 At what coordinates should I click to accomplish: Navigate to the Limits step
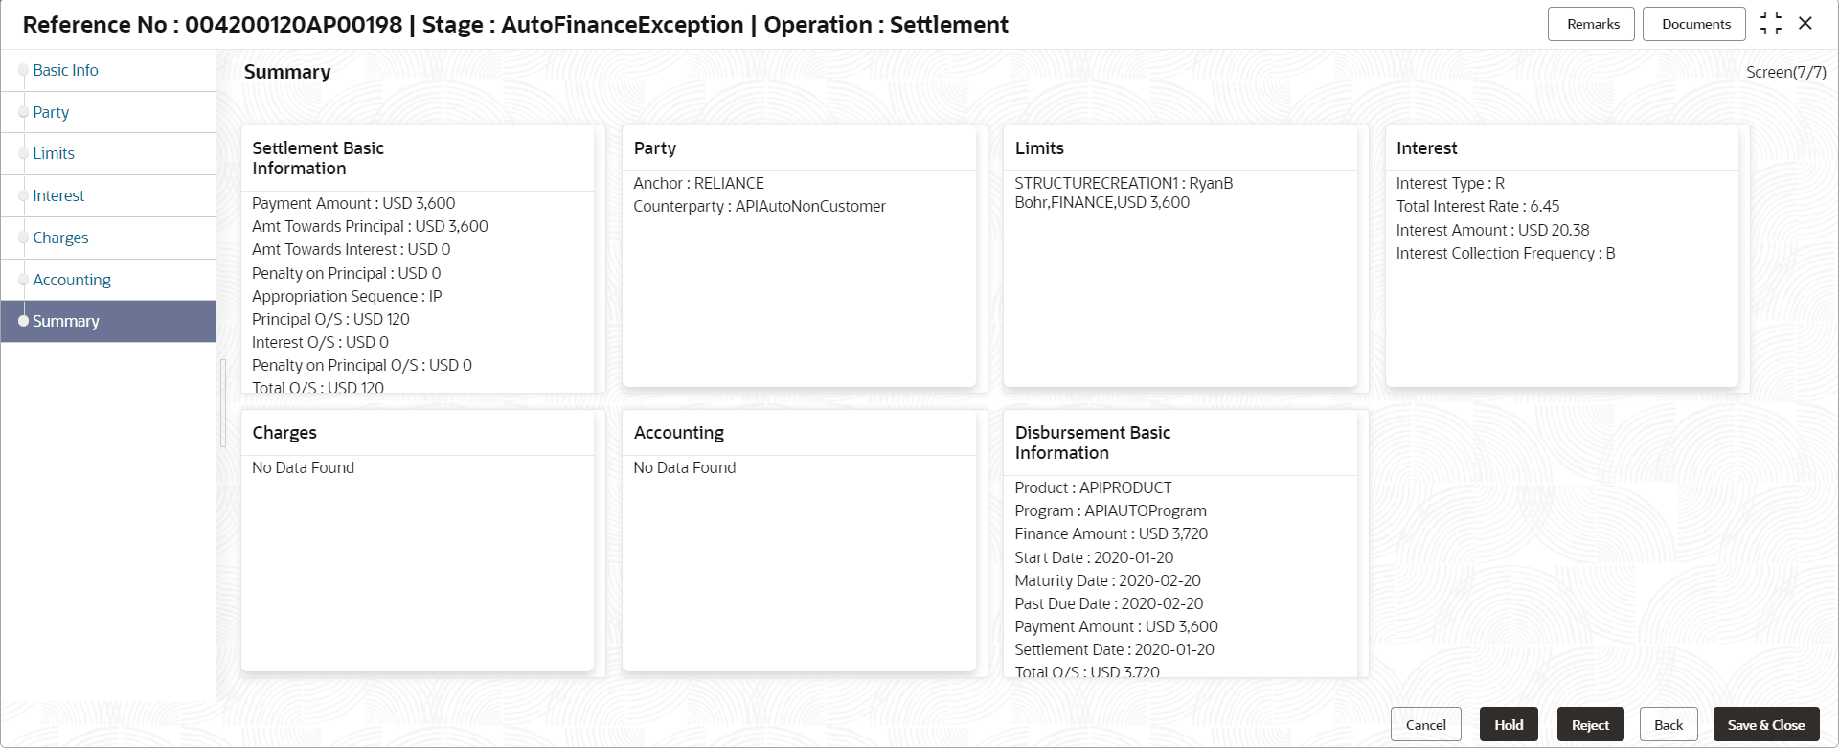point(54,154)
